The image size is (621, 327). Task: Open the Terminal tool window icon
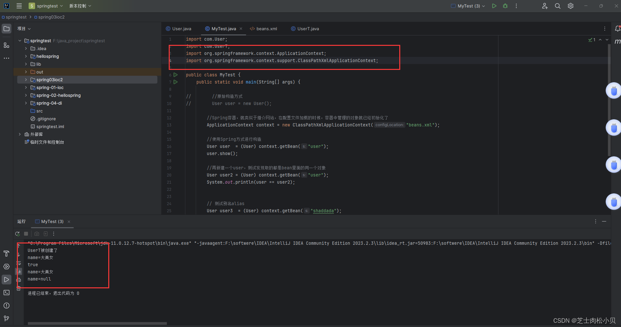(x=6, y=293)
